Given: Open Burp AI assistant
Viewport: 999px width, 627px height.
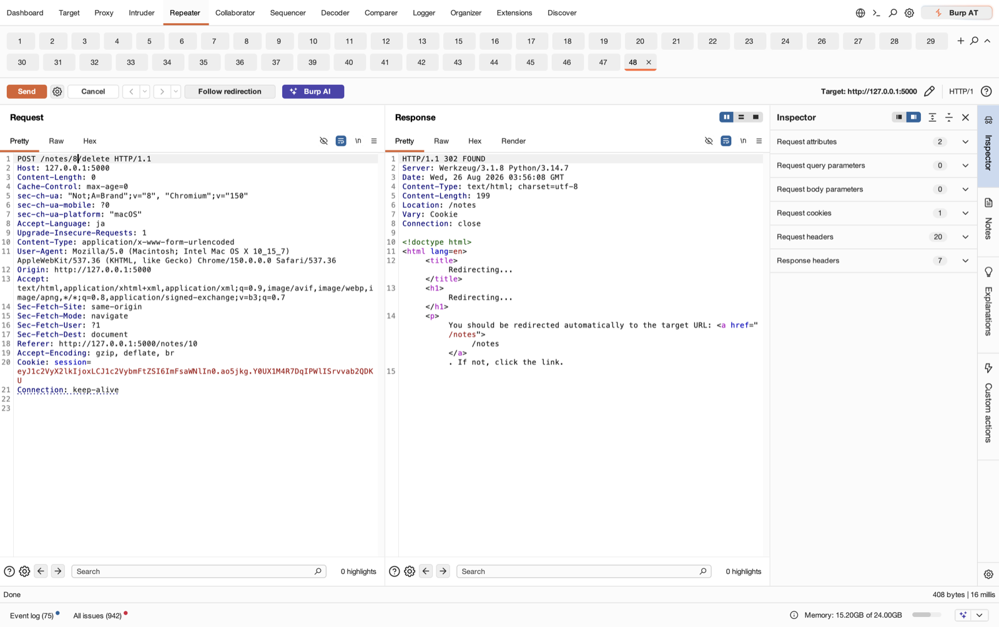Looking at the screenshot, I should (x=313, y=91).
